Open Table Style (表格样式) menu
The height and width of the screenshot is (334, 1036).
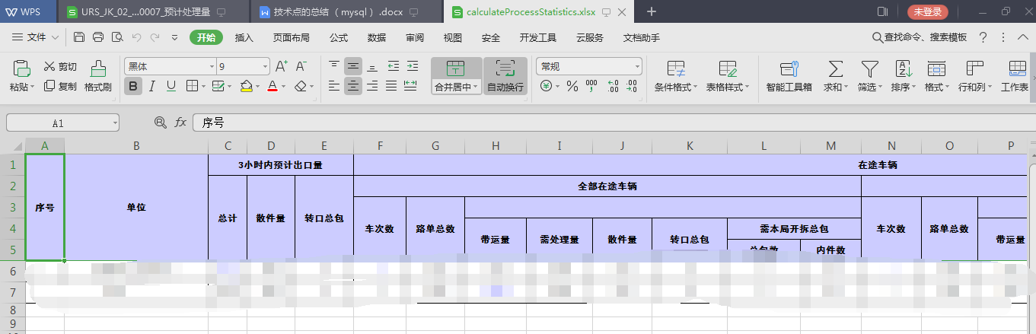click(728, 76)
